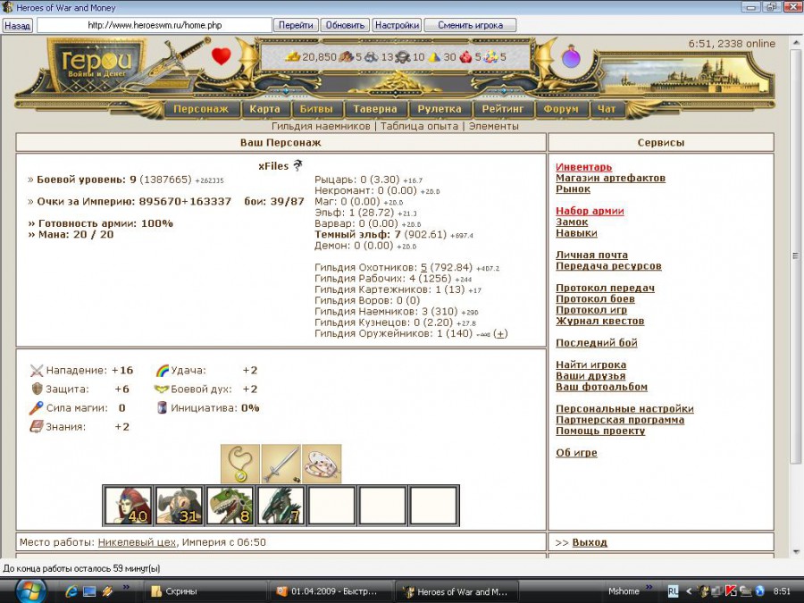The height and width of the screenshot is (603, 804).
Task: Click the purple mana potion icon
Action: 570,58
